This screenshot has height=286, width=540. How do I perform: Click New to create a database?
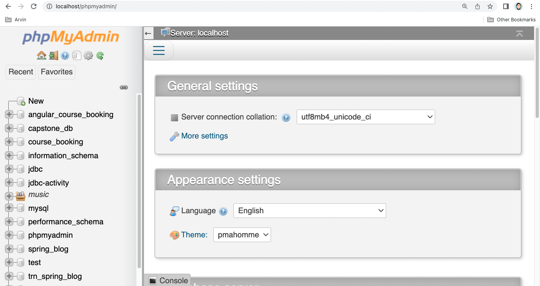pos(36,101)
